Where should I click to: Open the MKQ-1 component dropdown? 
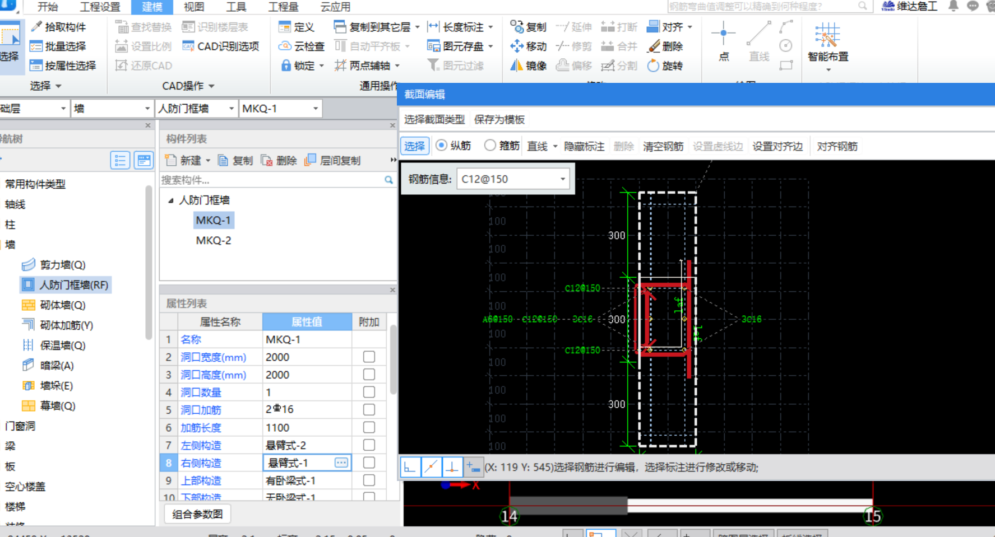pyautogui.click(x=316, y=109)
